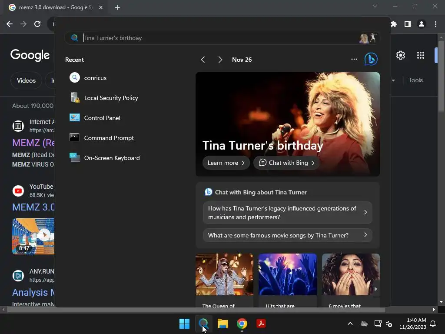Click the OneDrive cloud tray icon

point(364,324)
